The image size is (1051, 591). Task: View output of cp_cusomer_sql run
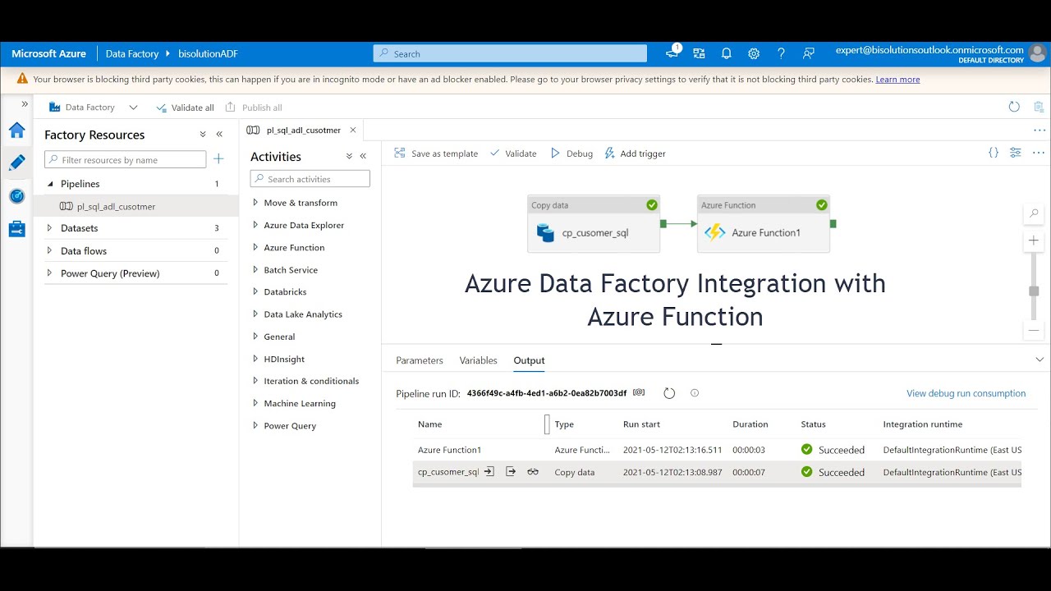(x=511, y=472)
